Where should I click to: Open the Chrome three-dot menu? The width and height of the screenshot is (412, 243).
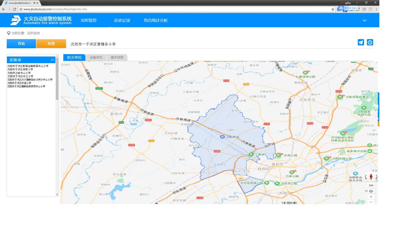pos(376,9)
